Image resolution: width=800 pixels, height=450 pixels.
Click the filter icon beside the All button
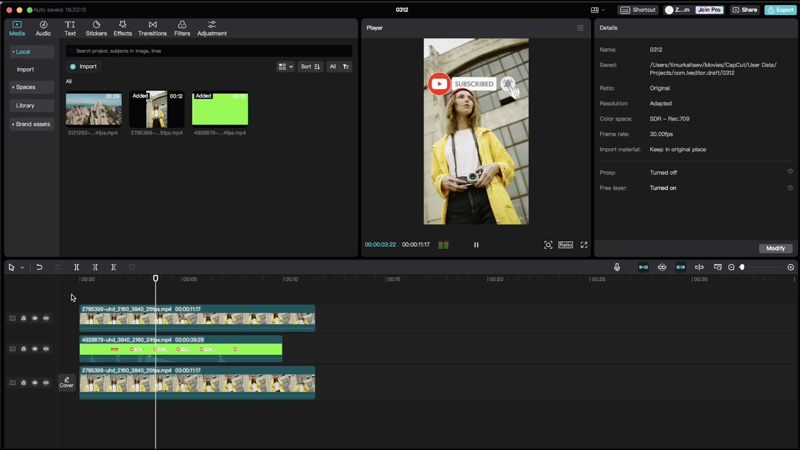pyautogui.click(x=346, y=66)
